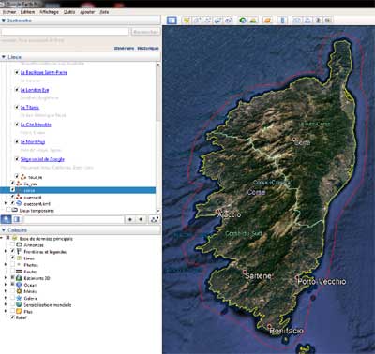
Task: Click the planet switcher icon
Action: (267, 21)
